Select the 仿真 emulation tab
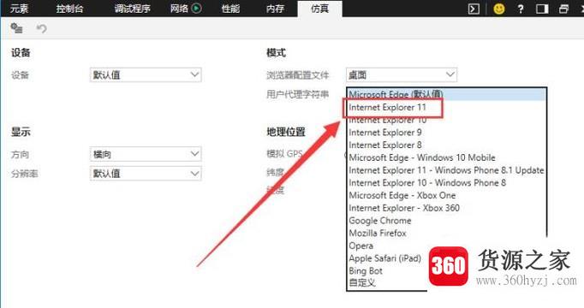This screenshot has width=584, height=308. click(x=319, y=9)
